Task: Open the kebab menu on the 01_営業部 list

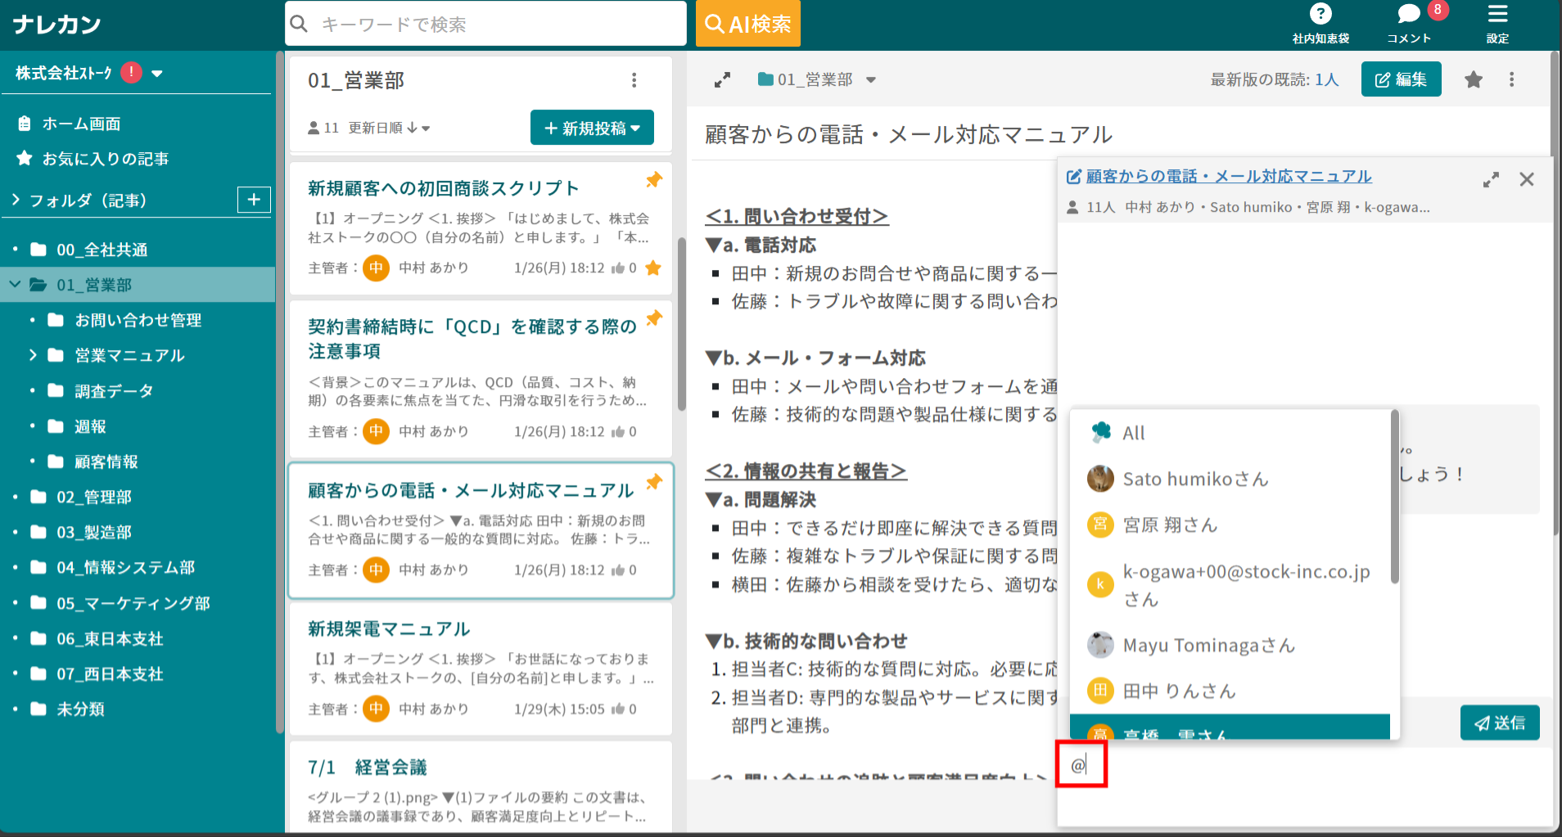Action: 634,79
